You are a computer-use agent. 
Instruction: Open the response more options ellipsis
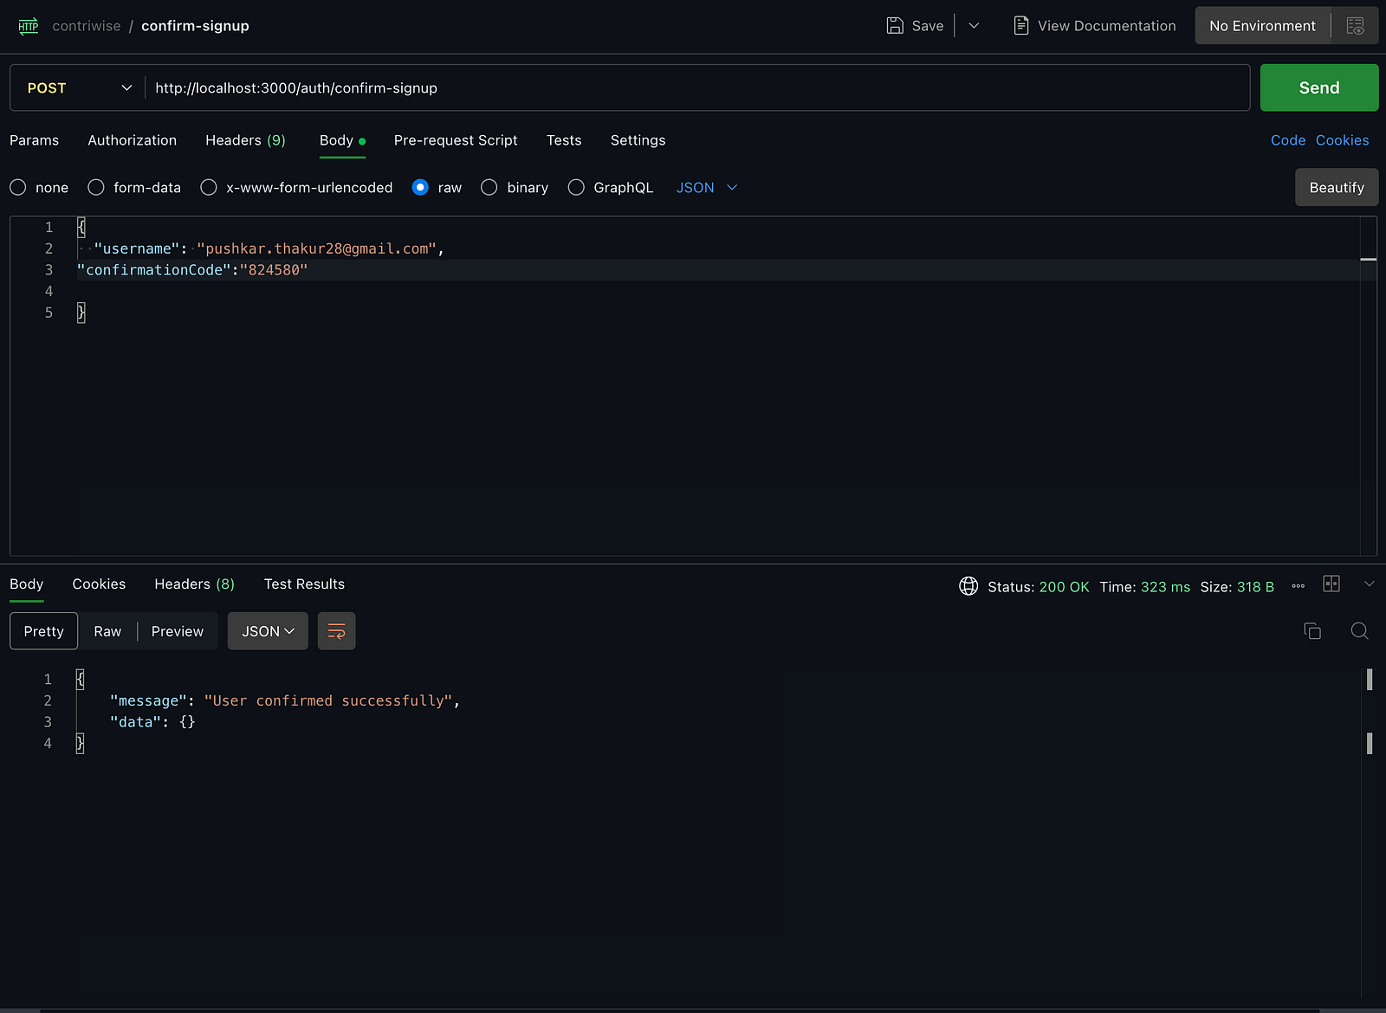coord(1298,586)
